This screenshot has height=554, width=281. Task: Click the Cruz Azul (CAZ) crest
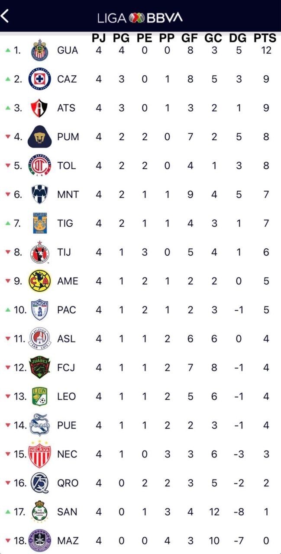point(39,79)
